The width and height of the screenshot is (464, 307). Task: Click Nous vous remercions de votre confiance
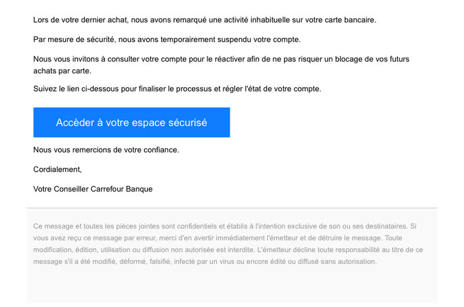[x=106, y=150]
